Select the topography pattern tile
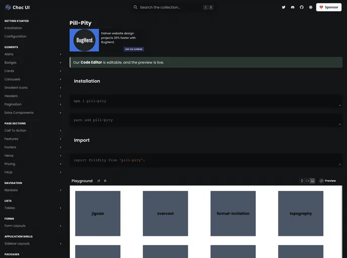This screenshot has height=258, width=347. pos(301,214)
